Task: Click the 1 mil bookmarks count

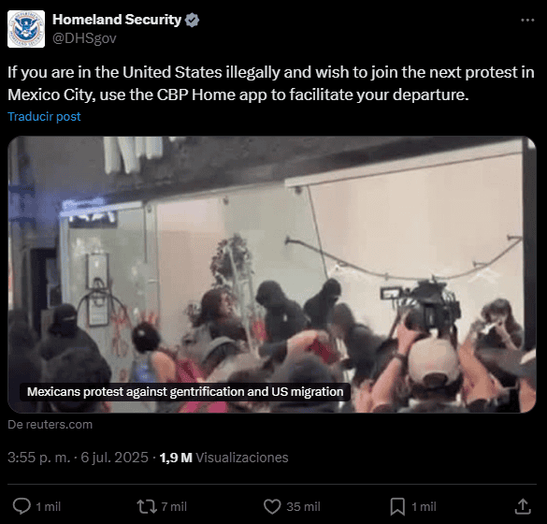Action: 424,506
